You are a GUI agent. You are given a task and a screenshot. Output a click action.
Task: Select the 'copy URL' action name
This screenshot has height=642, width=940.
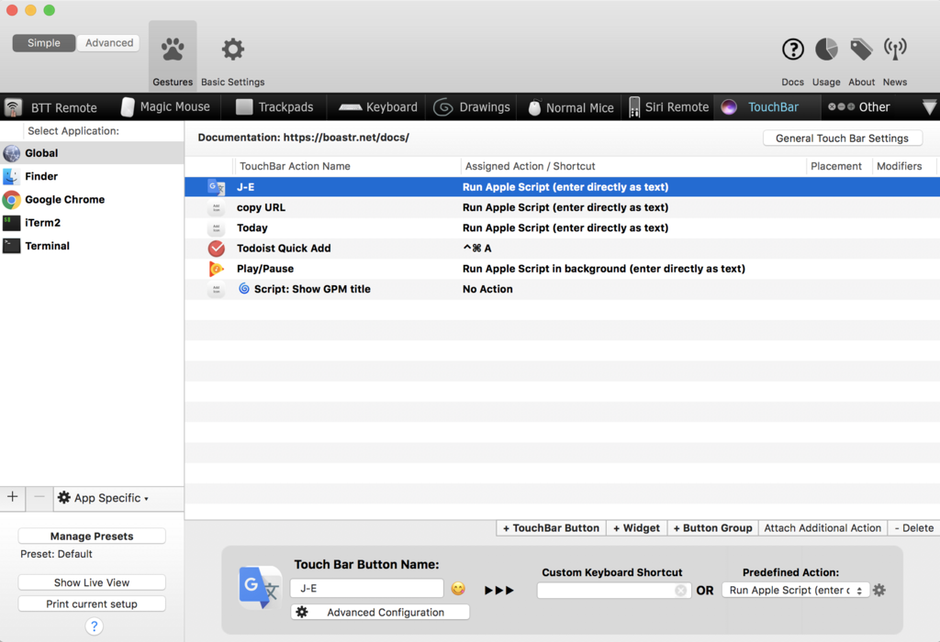tap(261, 207)
